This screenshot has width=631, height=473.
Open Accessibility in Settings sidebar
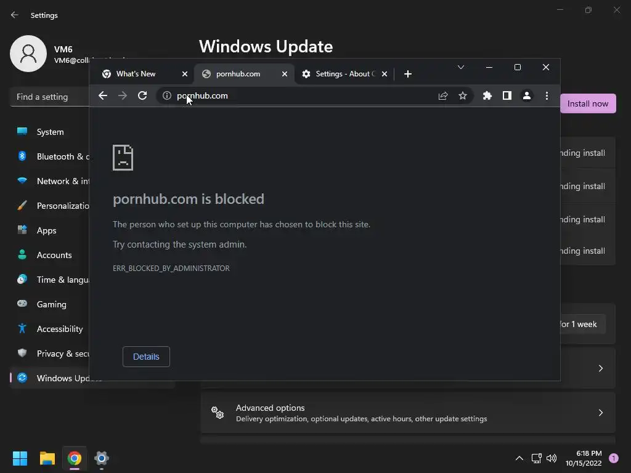click(x=50, y=329)
